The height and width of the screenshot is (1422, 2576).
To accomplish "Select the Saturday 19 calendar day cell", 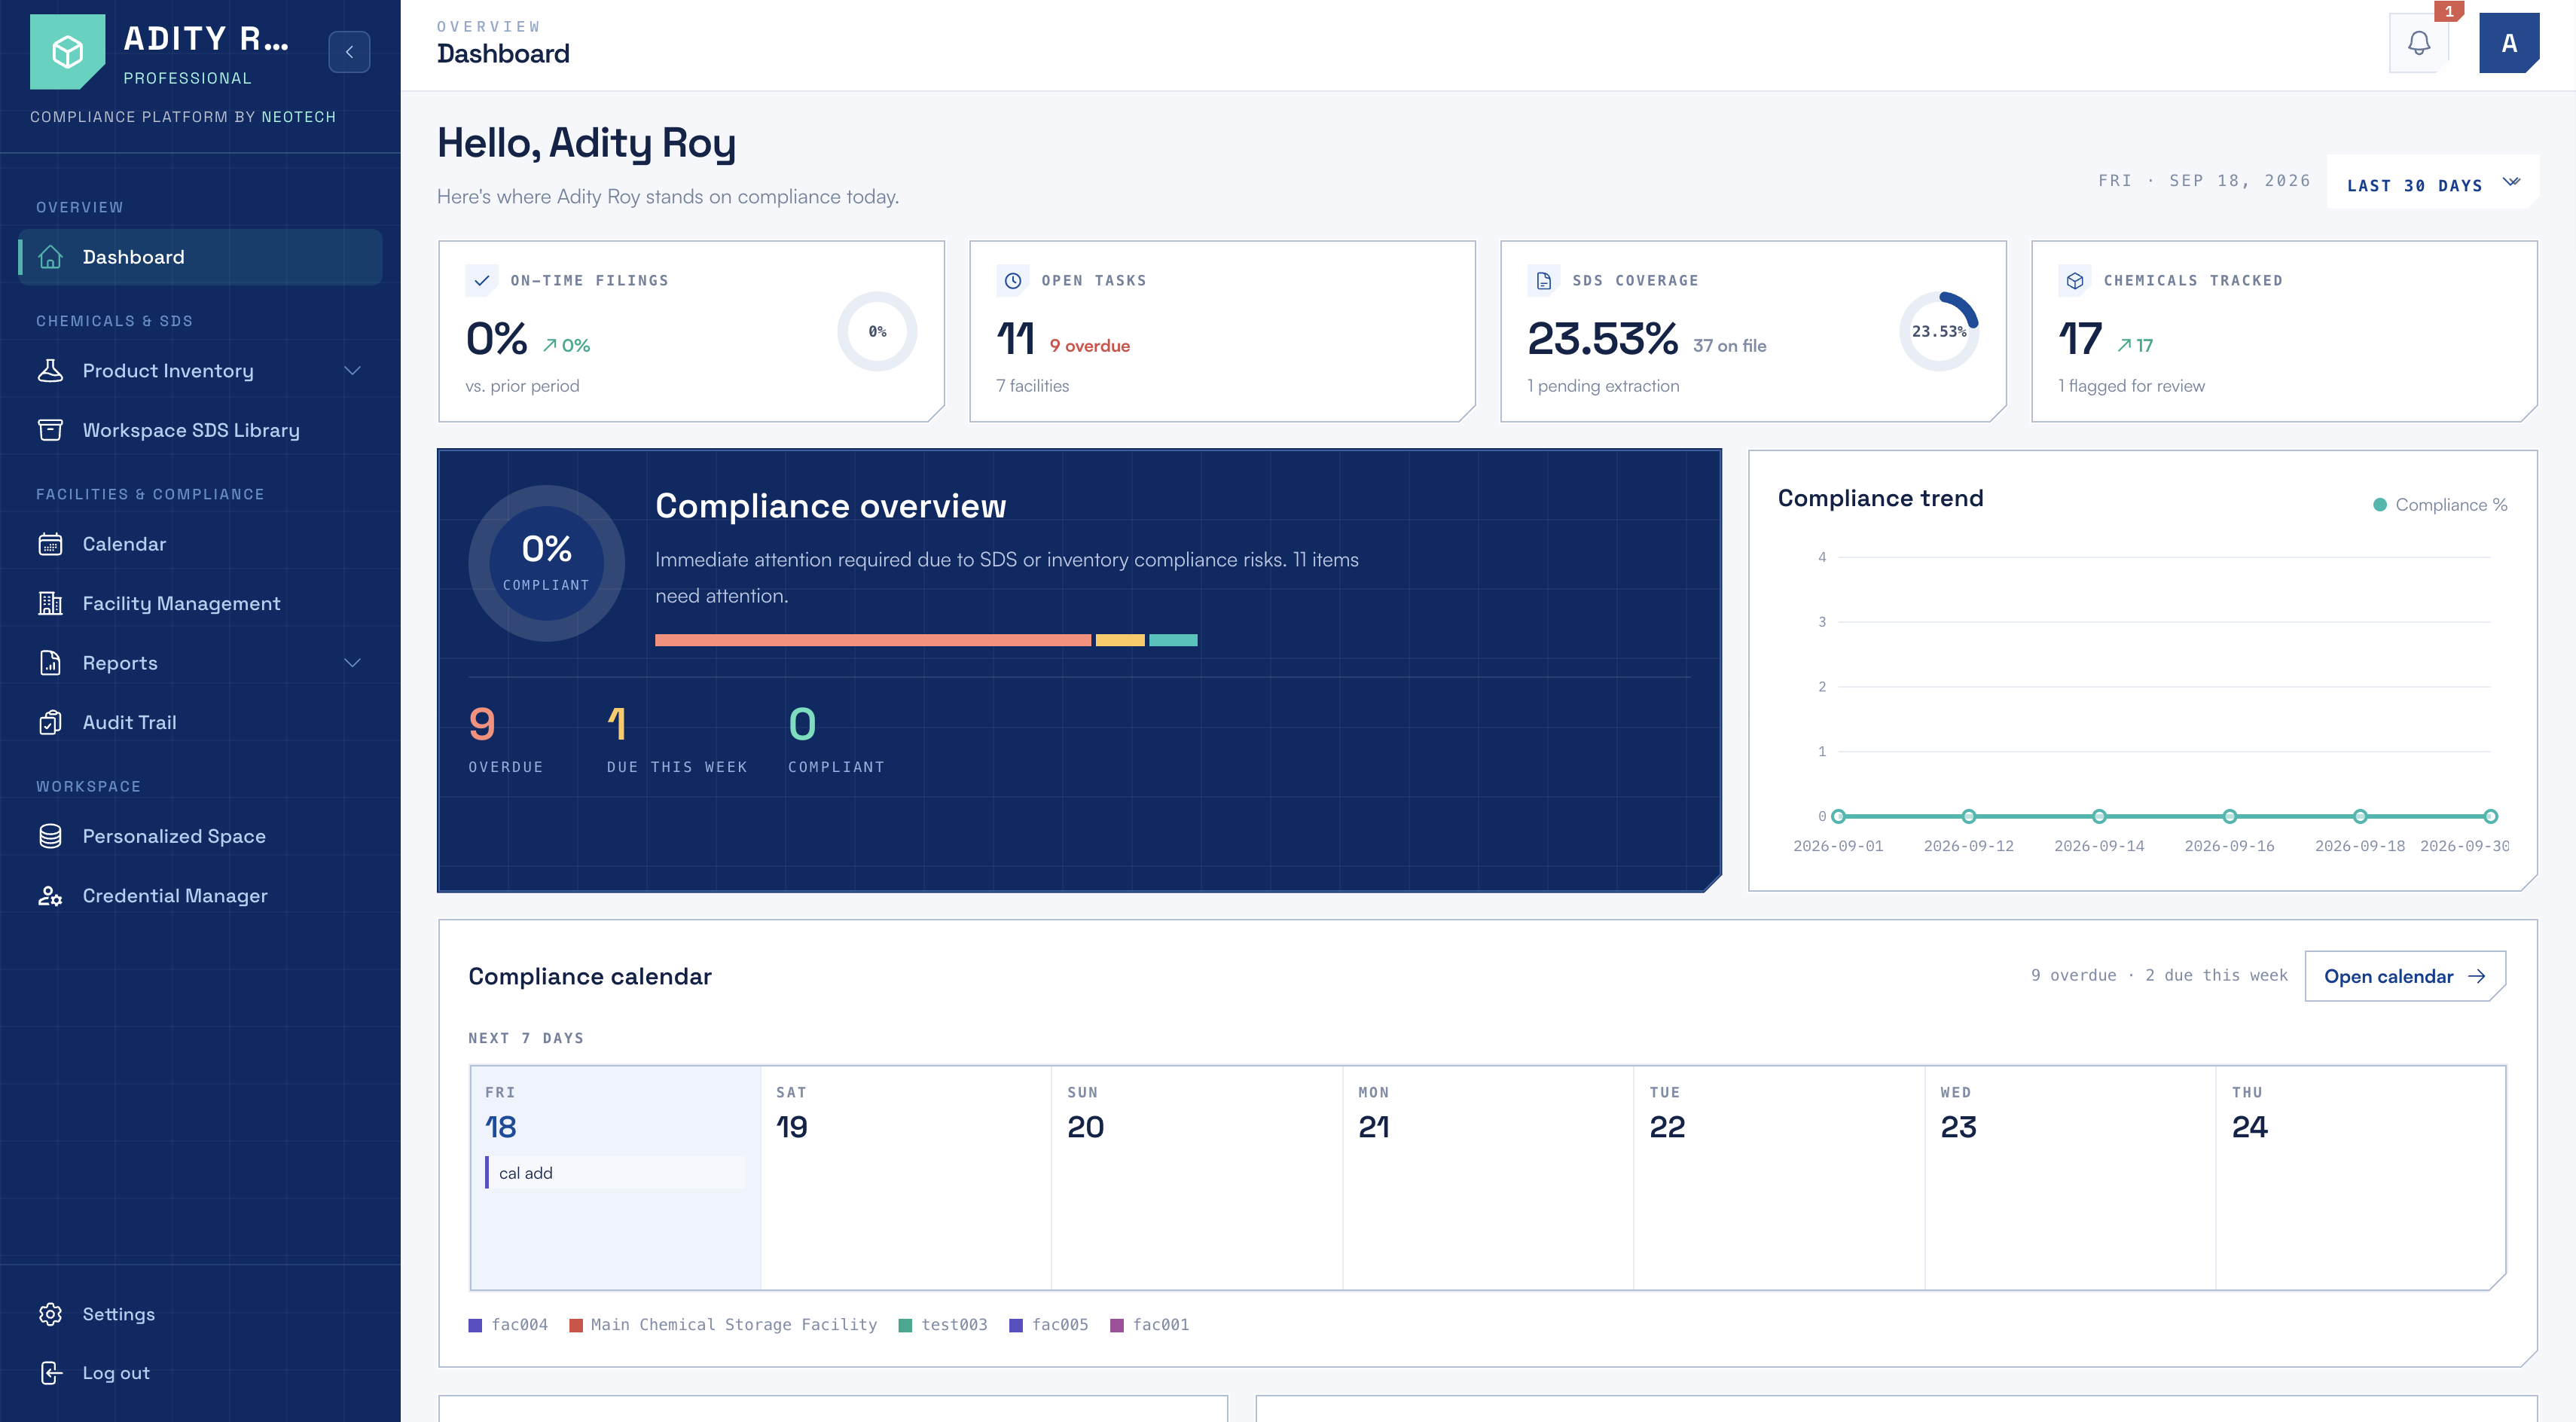I will pos(906,1178).
